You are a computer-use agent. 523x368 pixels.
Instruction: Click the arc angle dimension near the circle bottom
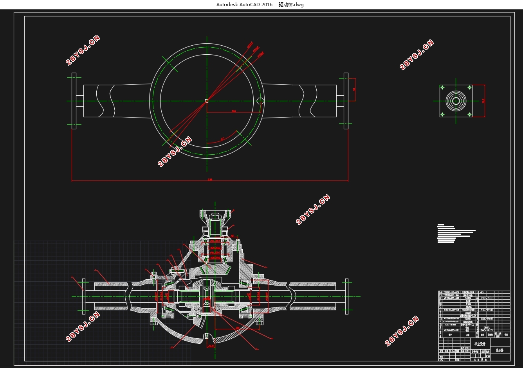222,139
